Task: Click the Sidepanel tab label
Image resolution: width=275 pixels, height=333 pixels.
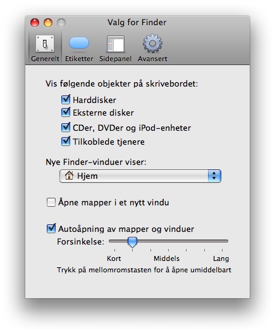Action: point(116,59)
